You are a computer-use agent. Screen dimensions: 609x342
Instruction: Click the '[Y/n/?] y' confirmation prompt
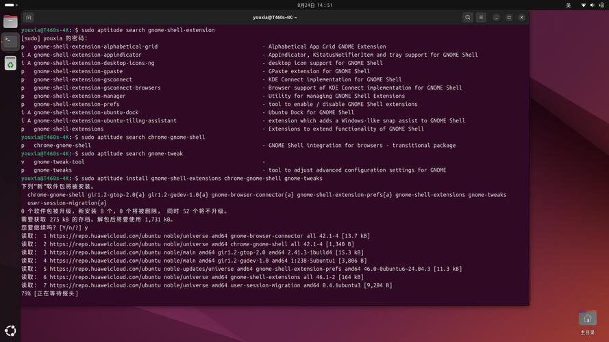coord(73,228)
